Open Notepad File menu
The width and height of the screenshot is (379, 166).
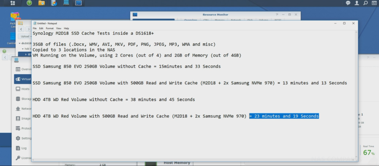35,28
